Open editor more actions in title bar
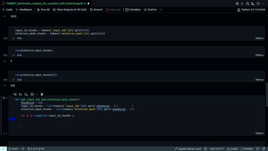This screenshot has height=151, width=268. tap(263, 3)
